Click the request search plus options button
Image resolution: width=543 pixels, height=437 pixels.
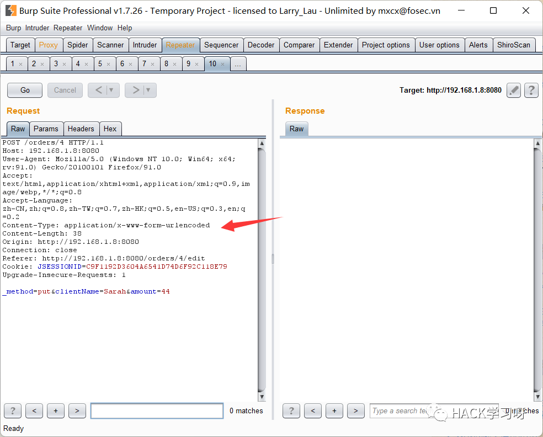tap(56, 411)
